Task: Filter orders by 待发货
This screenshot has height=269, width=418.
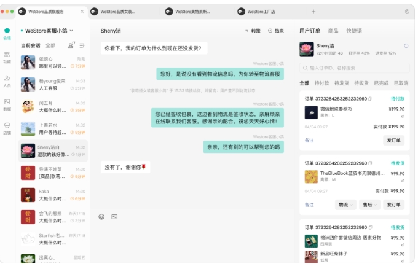Action: click(x=342, y=84)
